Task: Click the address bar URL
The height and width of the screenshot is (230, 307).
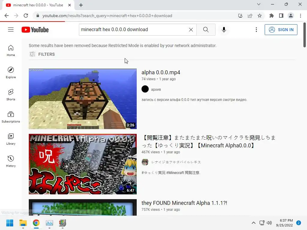Action: [107, 16]
